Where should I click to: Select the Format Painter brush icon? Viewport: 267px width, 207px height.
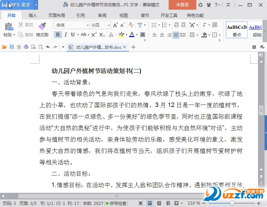(42, 26)
